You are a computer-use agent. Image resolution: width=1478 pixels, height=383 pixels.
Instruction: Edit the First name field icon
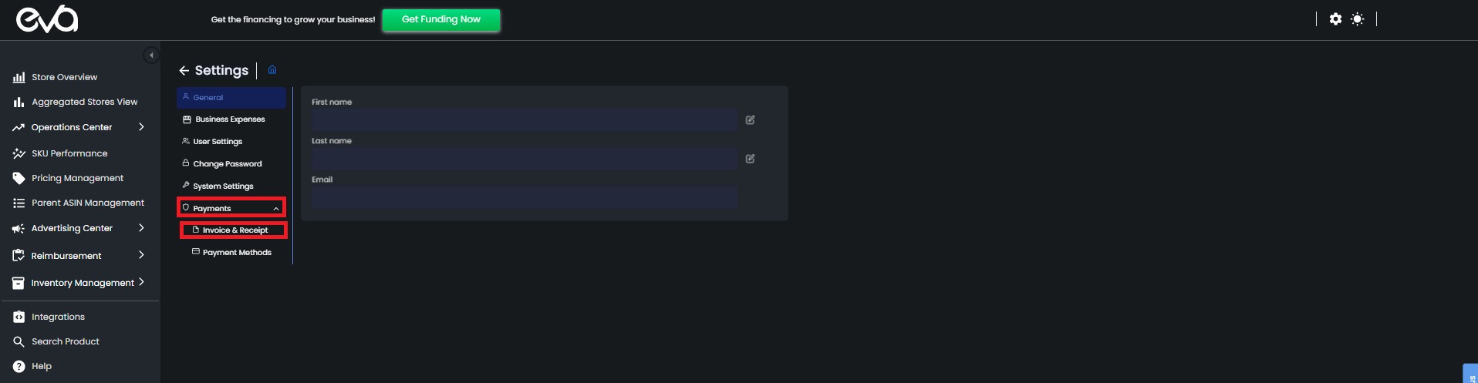tap(750, 120)
